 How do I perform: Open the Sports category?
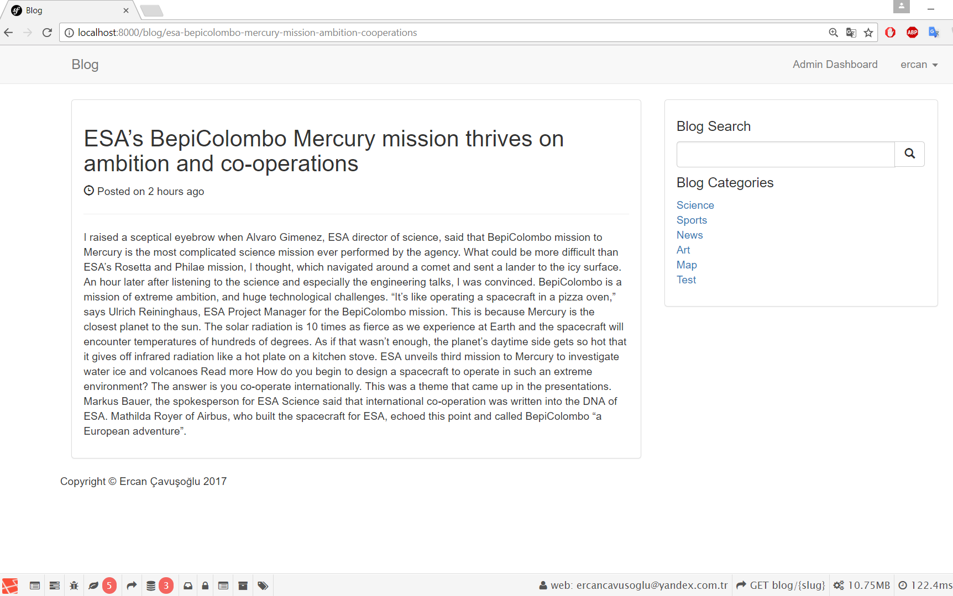(692, 220)
